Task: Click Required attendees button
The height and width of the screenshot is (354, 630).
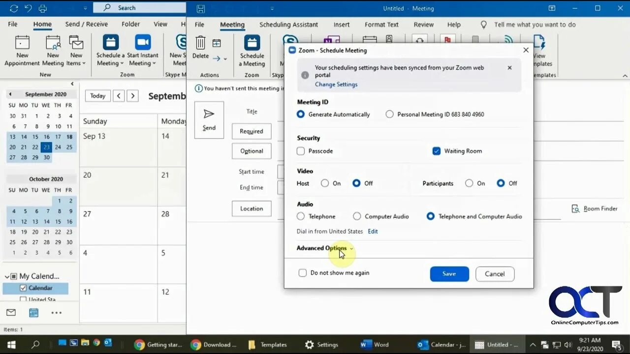Action: coord(252,131)
